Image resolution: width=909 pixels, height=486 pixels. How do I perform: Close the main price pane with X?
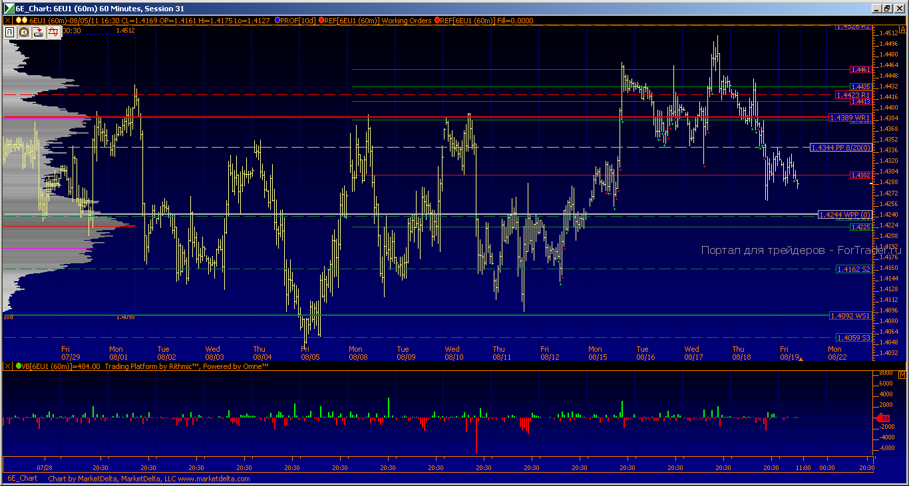[x=9, y=21]
